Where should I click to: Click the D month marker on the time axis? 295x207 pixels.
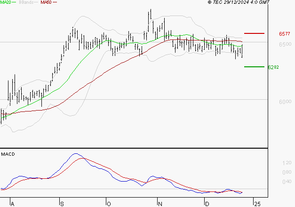pyautogui.click(x=207, y=204)
